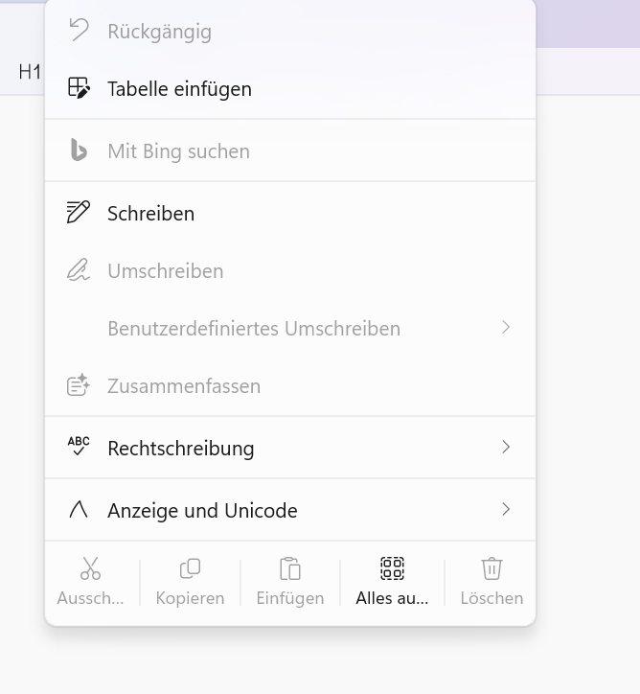This screenshot has width=640, height=694.
Task: Expand the Rechtschreibung submenu chevron
Action: [507, 447]
